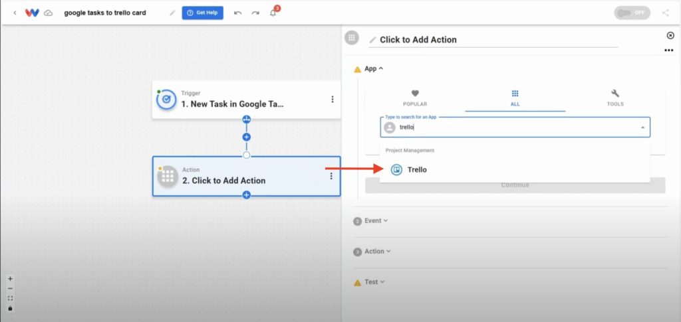Click the Google Tasks trigger icon

[166, 100]
